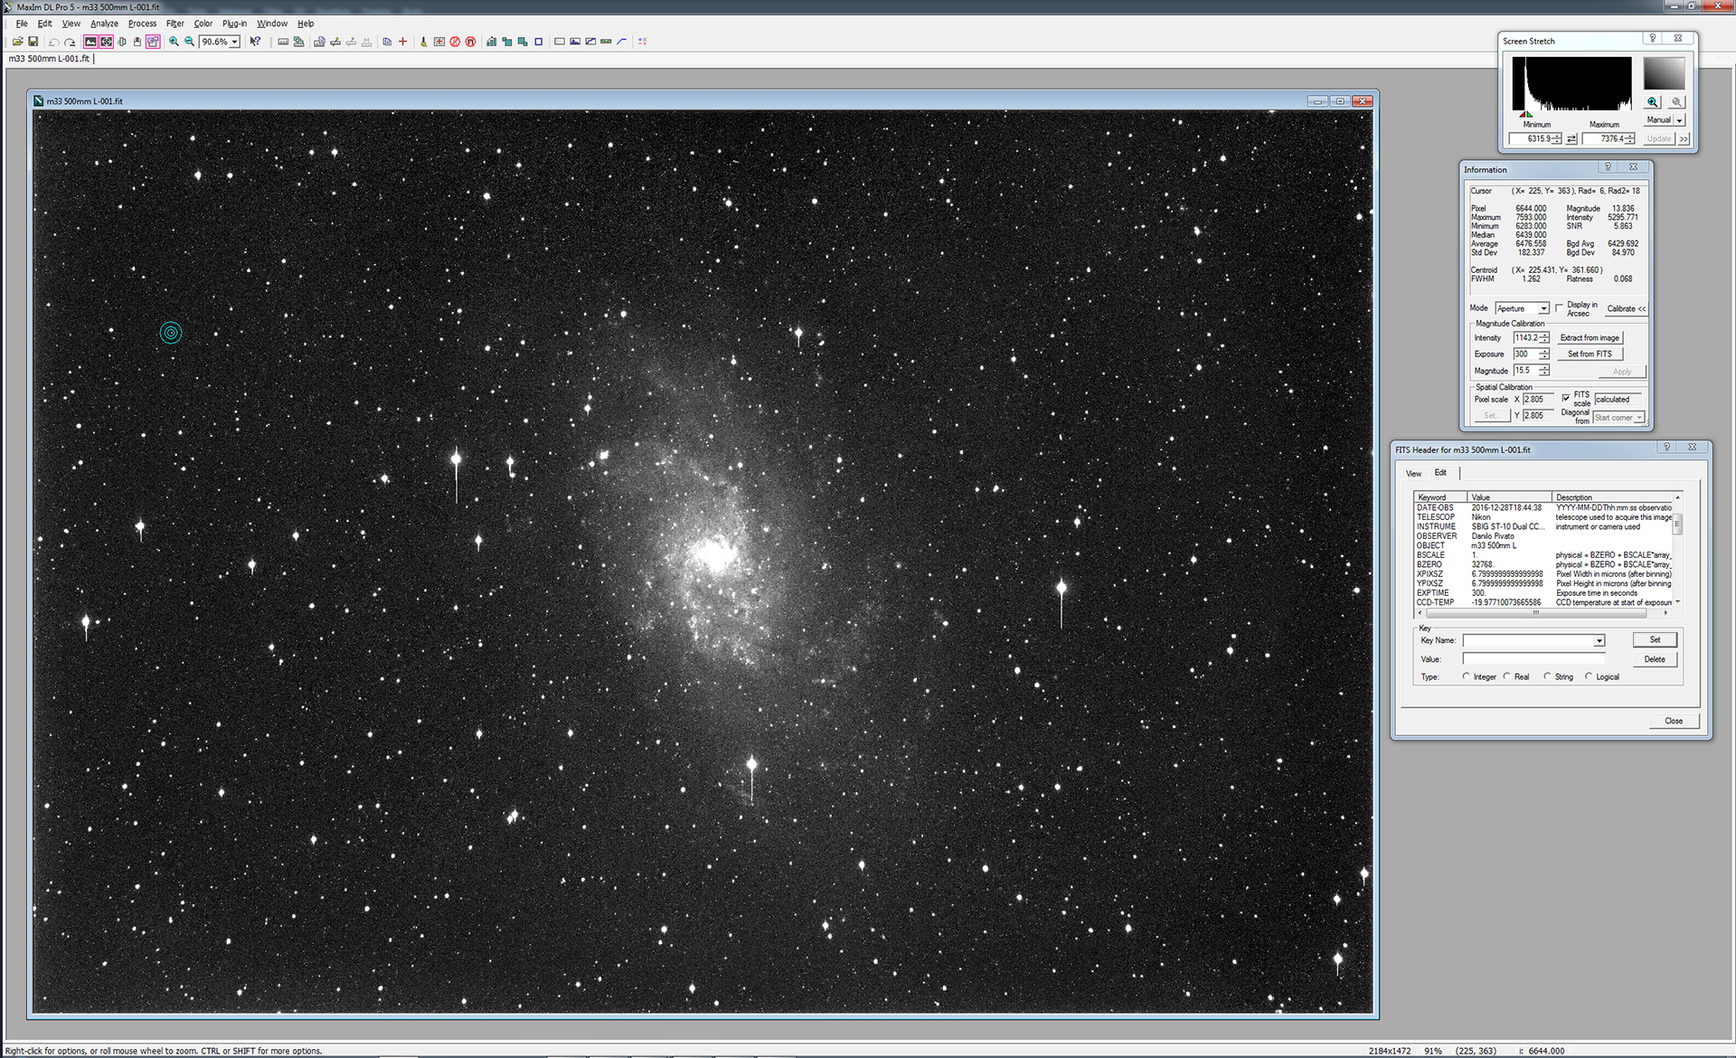
Task: Click the main toolbar zoom in magnifier
Action: (x=174, y=42)
